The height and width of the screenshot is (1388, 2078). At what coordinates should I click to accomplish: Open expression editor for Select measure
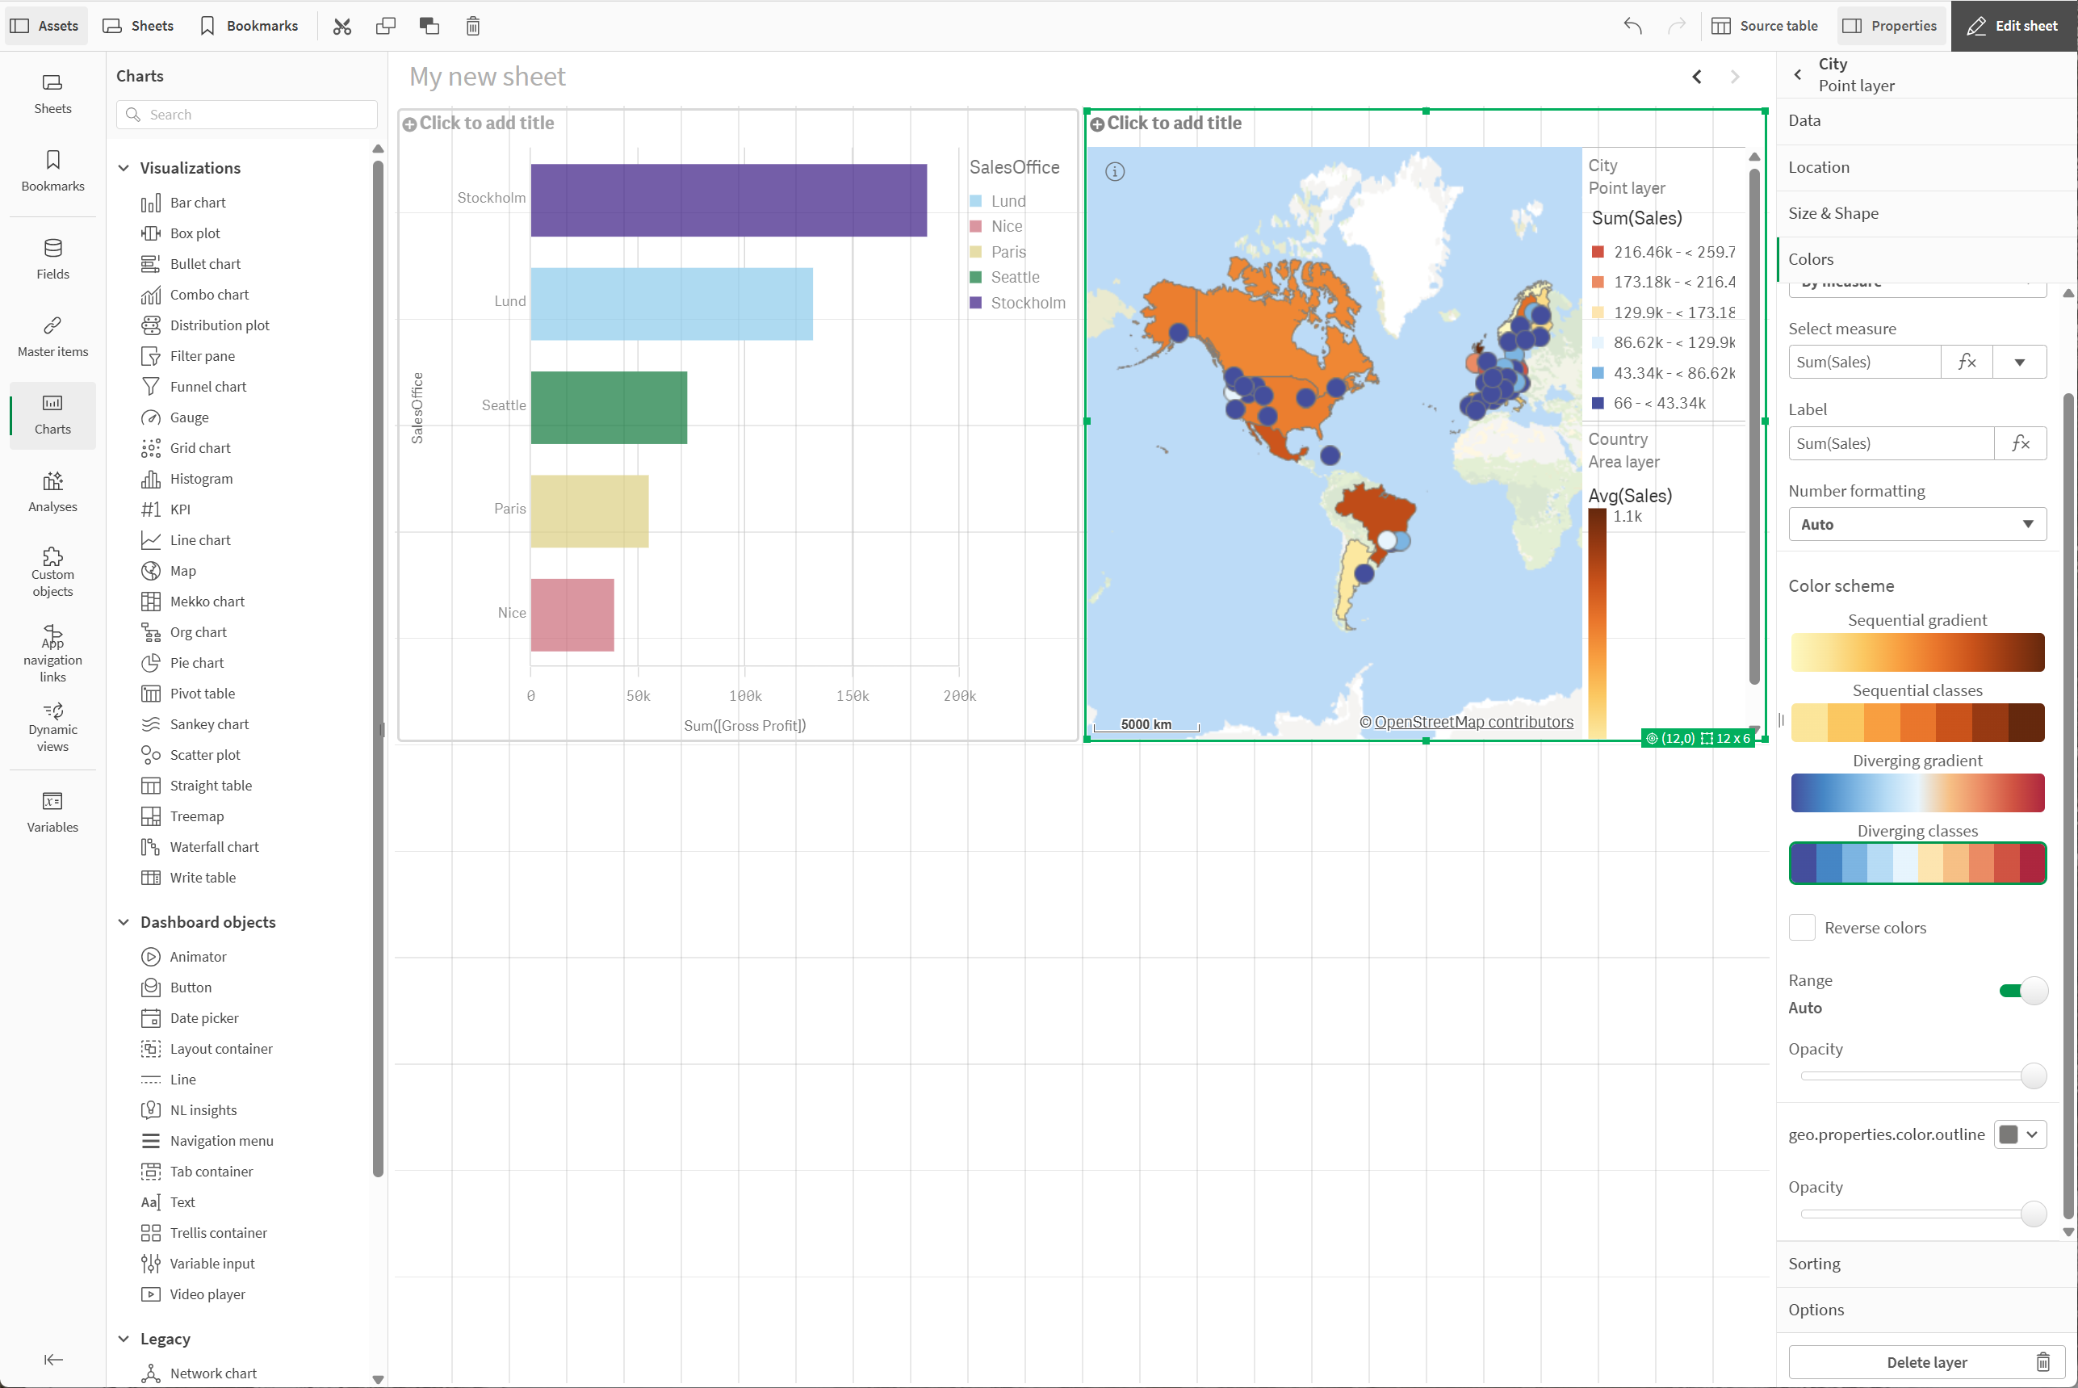click(x=1967, y=362)
